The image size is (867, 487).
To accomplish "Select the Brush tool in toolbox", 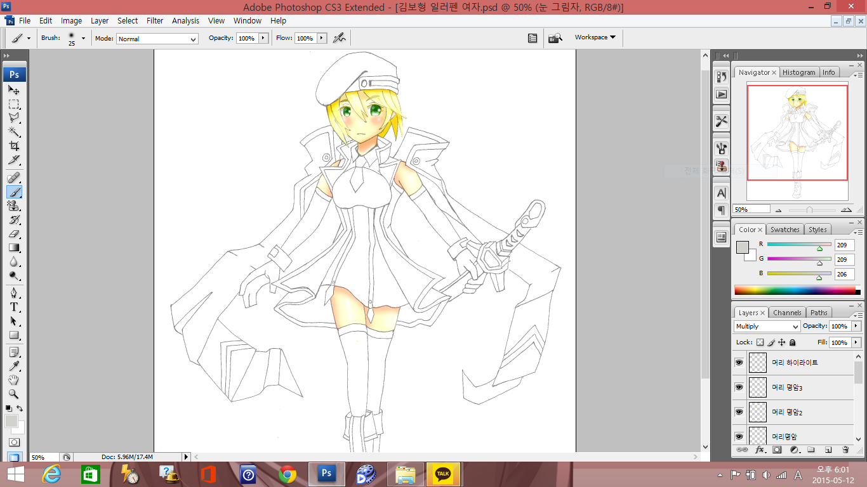I will [x=14, y=192].
